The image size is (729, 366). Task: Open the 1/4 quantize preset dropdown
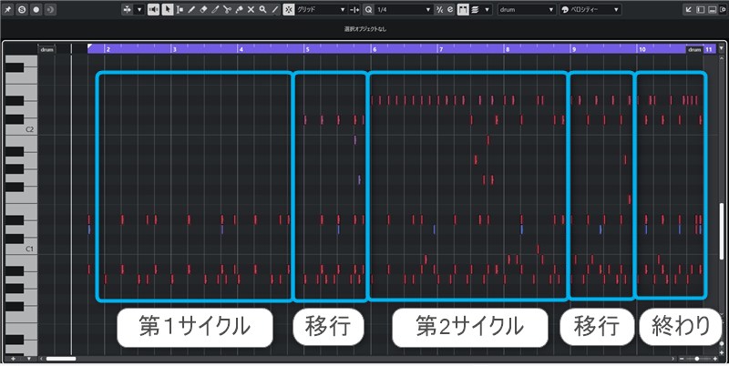[x=404, y=10]
